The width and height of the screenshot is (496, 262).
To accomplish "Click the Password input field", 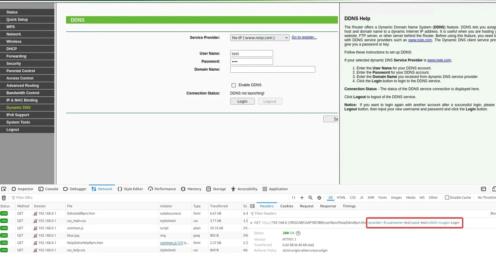I will 252,62.
